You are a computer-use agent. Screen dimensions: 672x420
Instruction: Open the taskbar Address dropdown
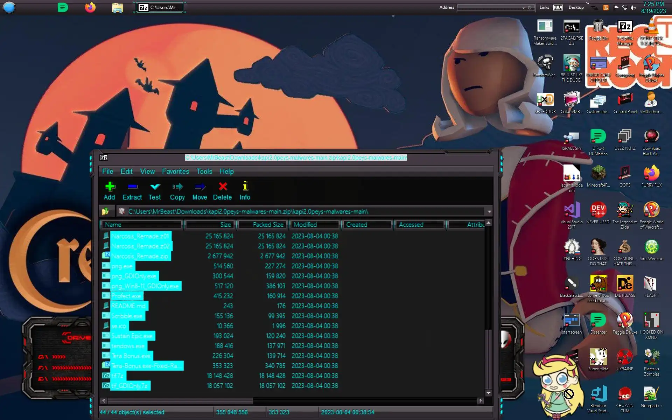(523, 8)
